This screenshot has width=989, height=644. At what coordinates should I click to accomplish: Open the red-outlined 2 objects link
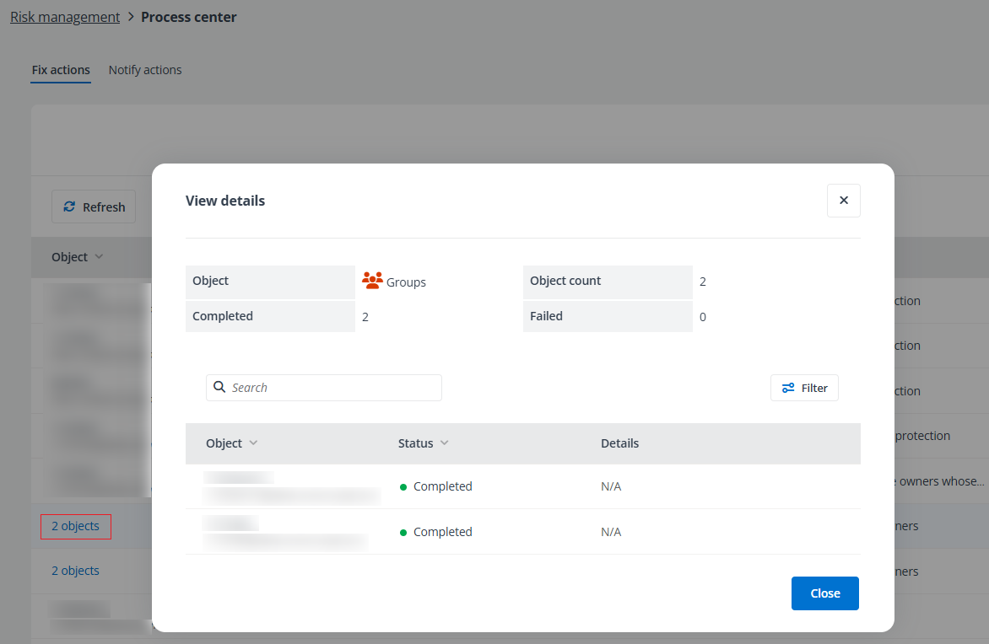(x=75, y=526)
